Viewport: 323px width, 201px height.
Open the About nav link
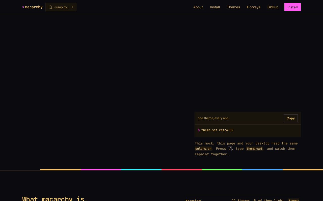click(198, 7)
